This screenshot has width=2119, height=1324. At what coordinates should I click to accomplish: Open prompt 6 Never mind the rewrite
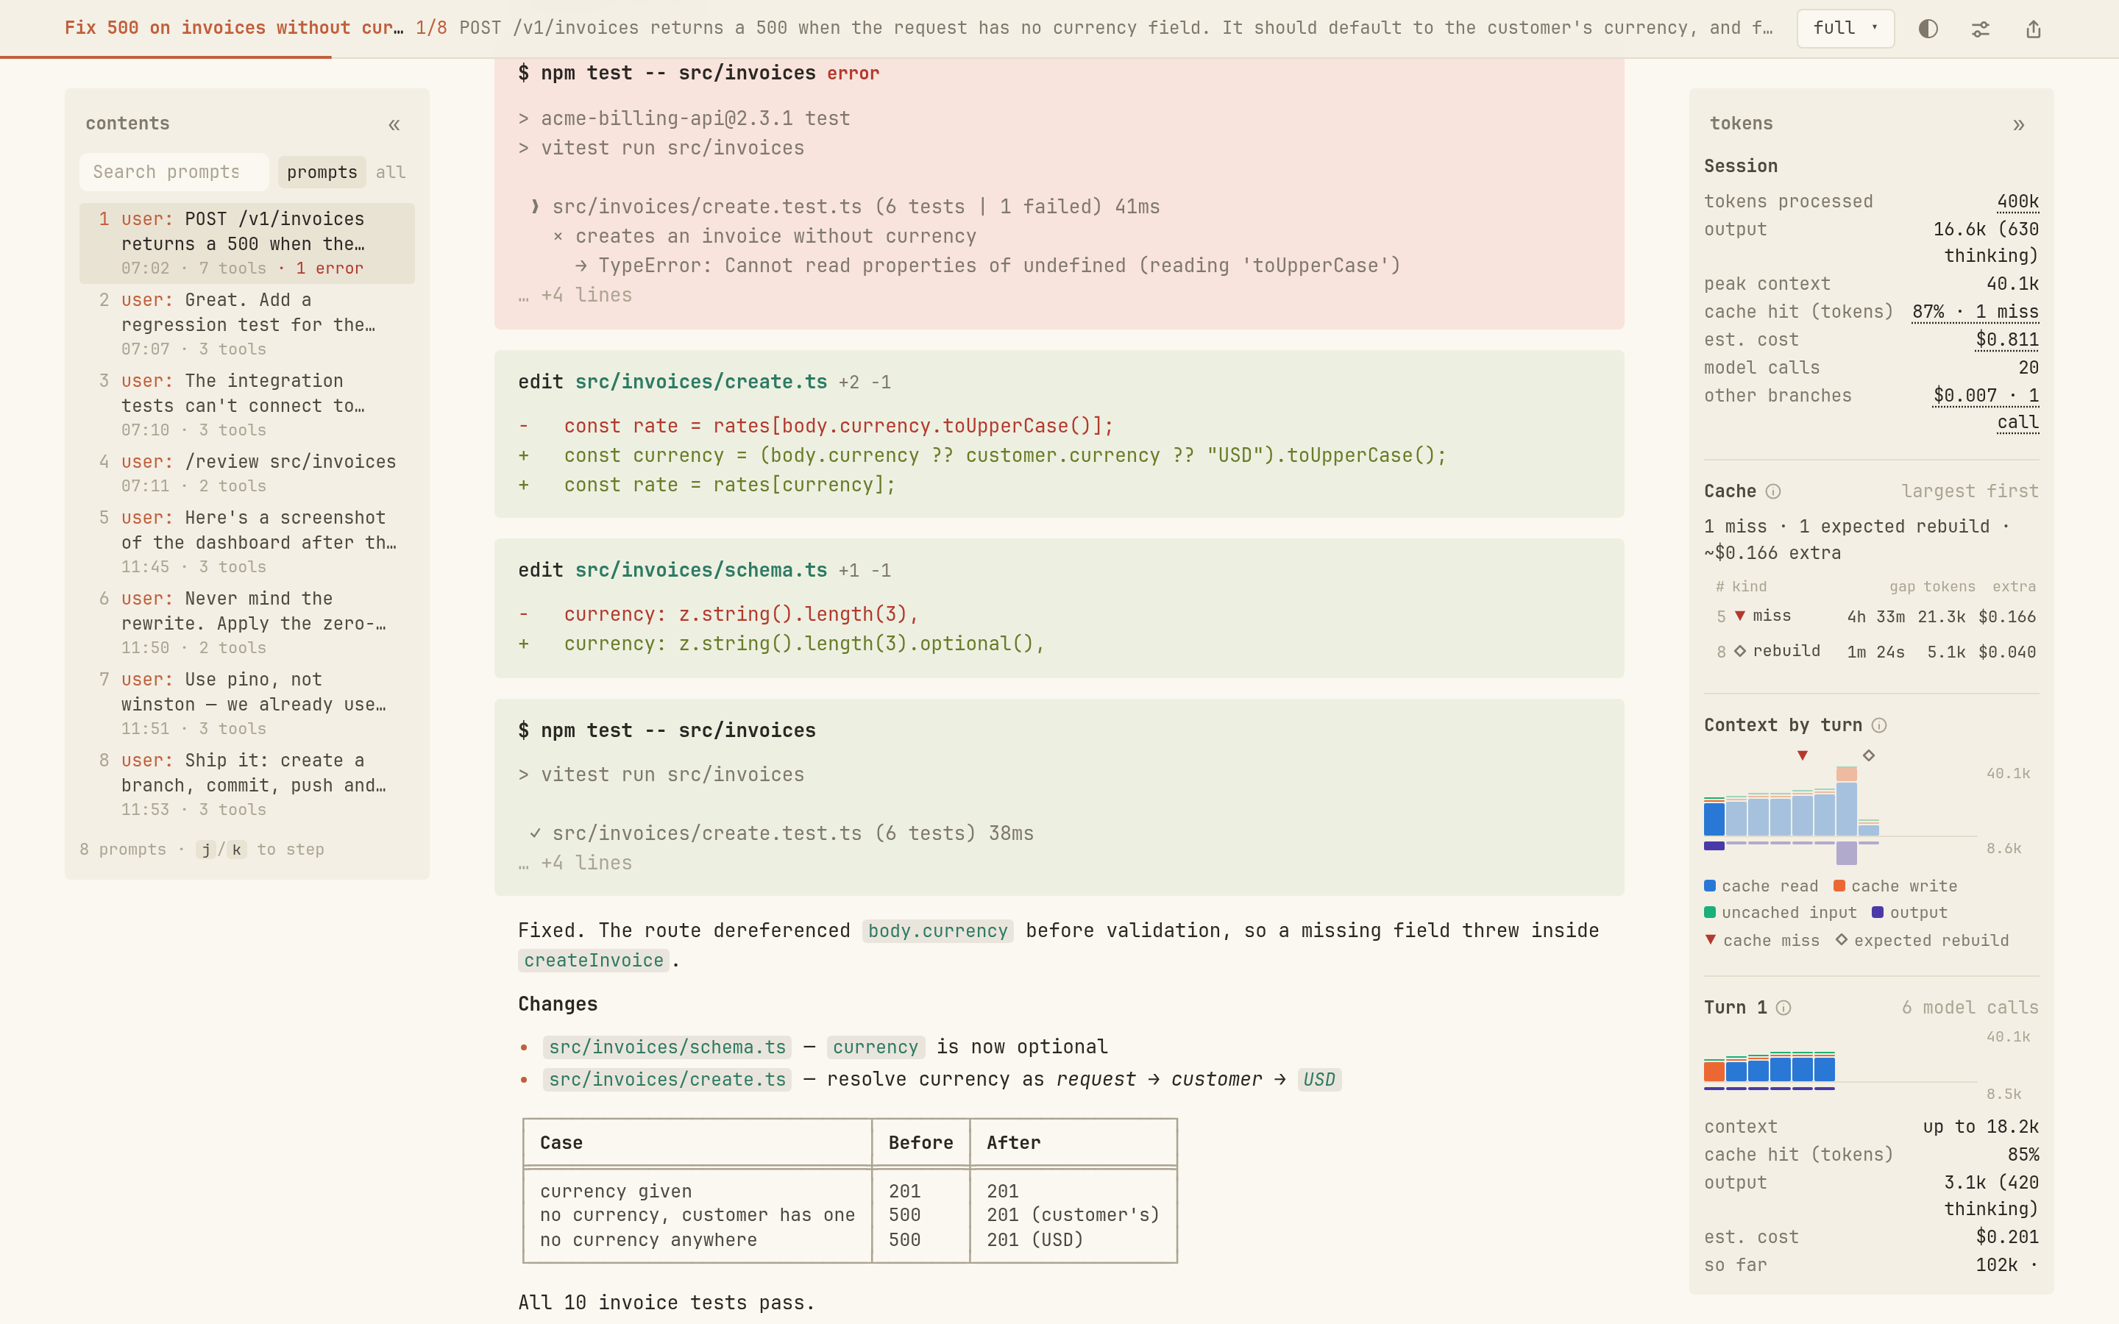click(x=247, y=622)
